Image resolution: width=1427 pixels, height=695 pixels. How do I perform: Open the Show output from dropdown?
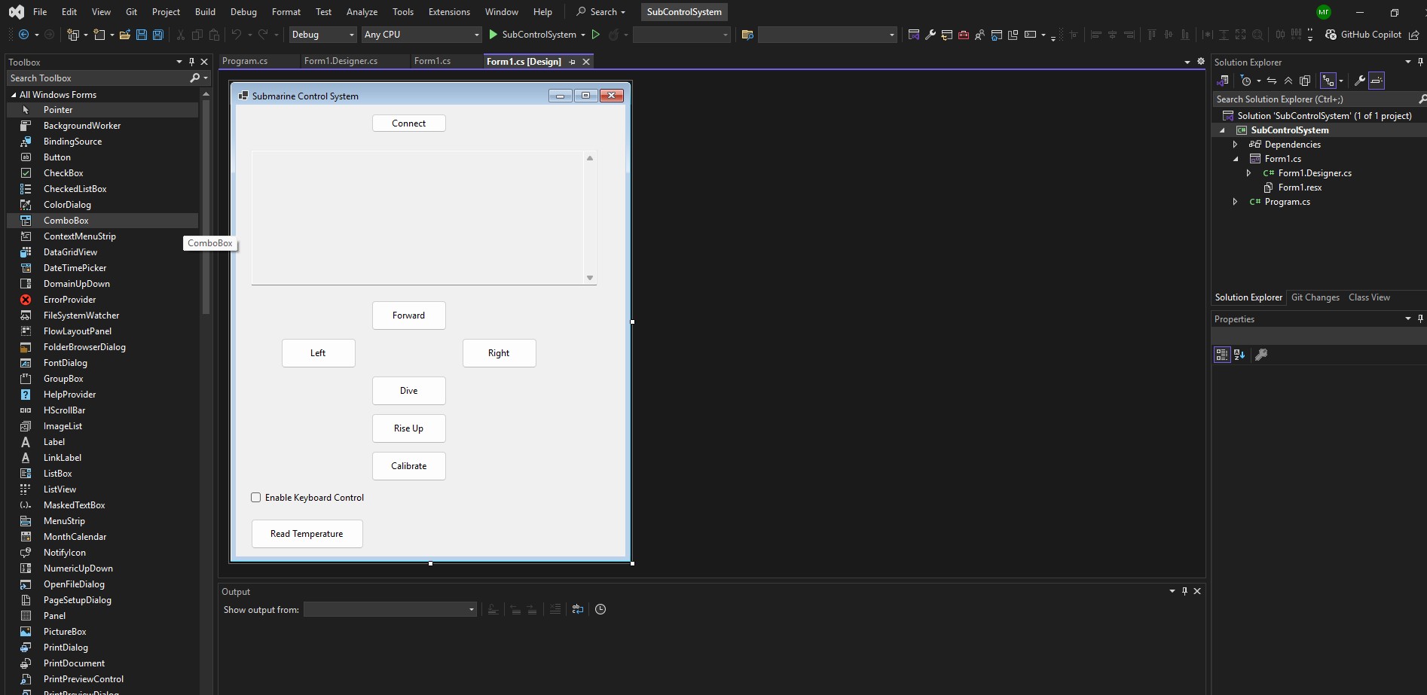(390, 610)
